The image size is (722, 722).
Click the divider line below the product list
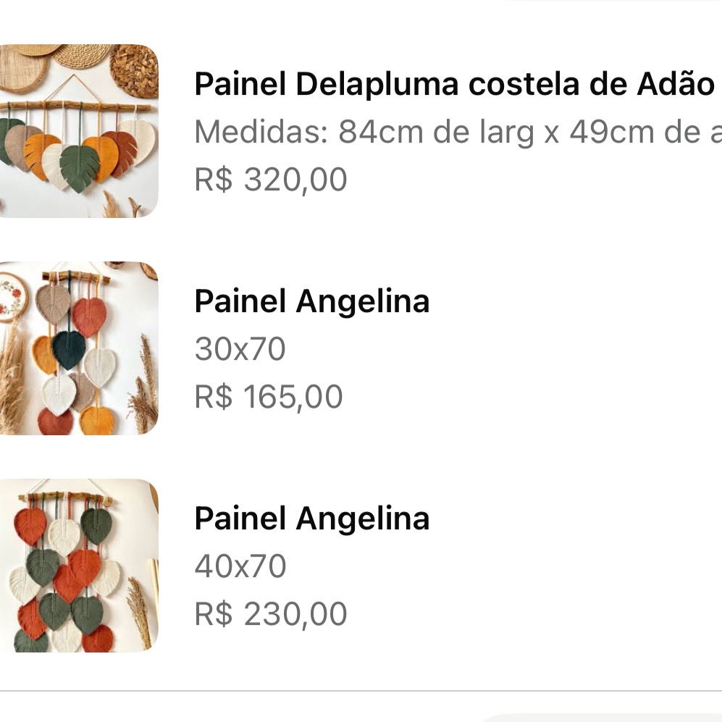tap(361, 691)
